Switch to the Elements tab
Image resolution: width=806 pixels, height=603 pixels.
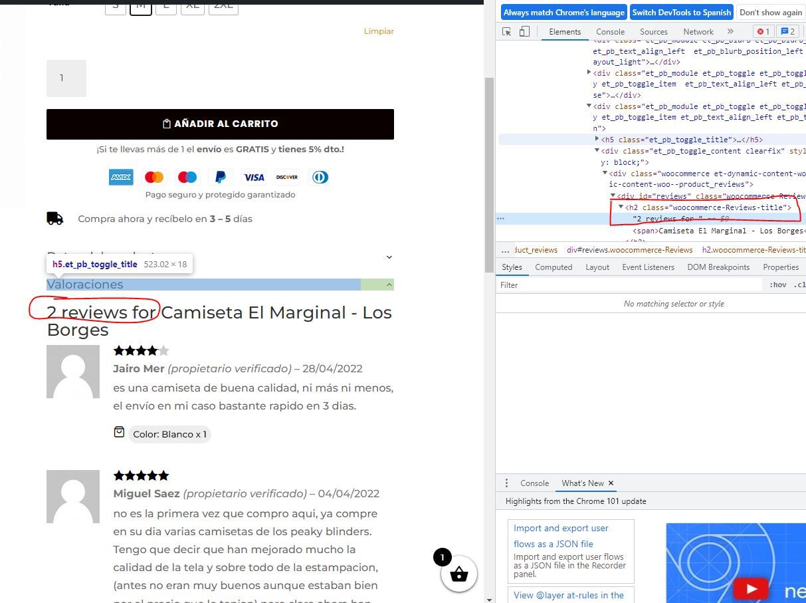point(565,31)
